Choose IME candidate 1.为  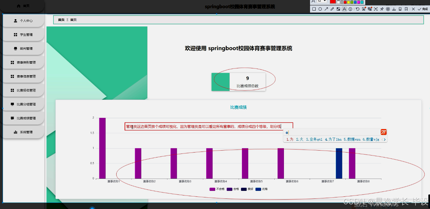coord(290,139)
